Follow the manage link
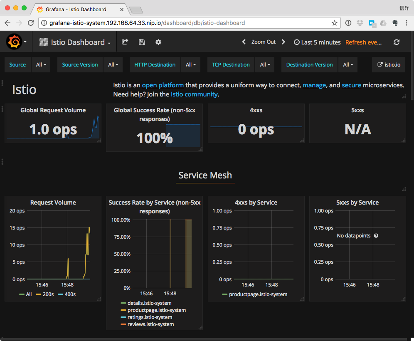The height and width of the screenshot is (341, 414). [x=314, y=85]
